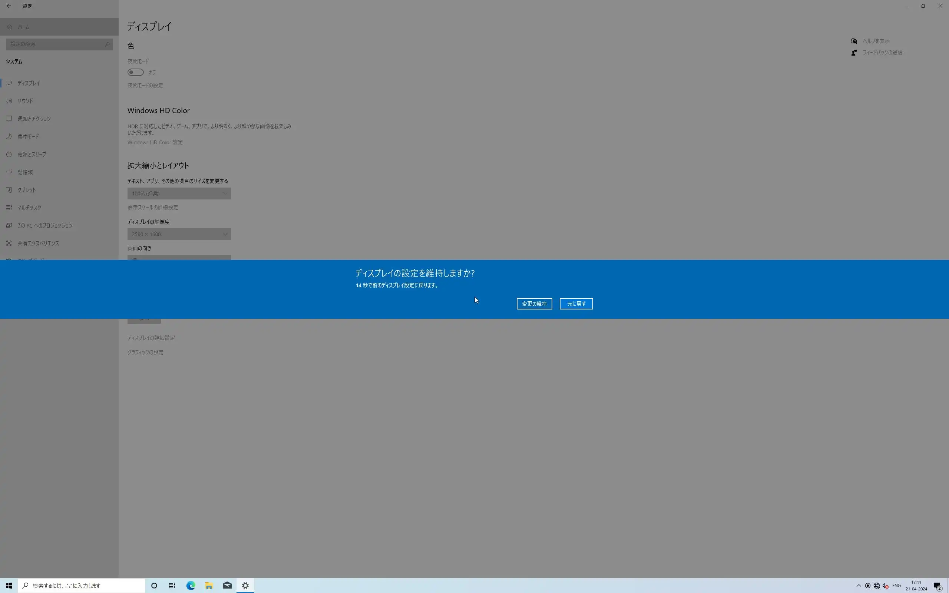Open the Windows HD Color 設定 link
This screenshot has width=949, height=593.
tap(155, 142)
